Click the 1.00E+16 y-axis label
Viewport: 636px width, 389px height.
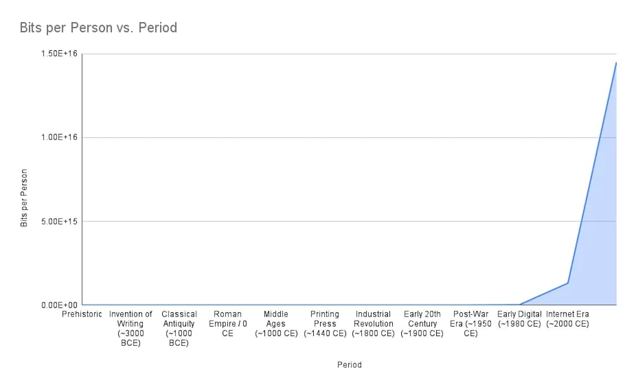(x=58, y=138)
